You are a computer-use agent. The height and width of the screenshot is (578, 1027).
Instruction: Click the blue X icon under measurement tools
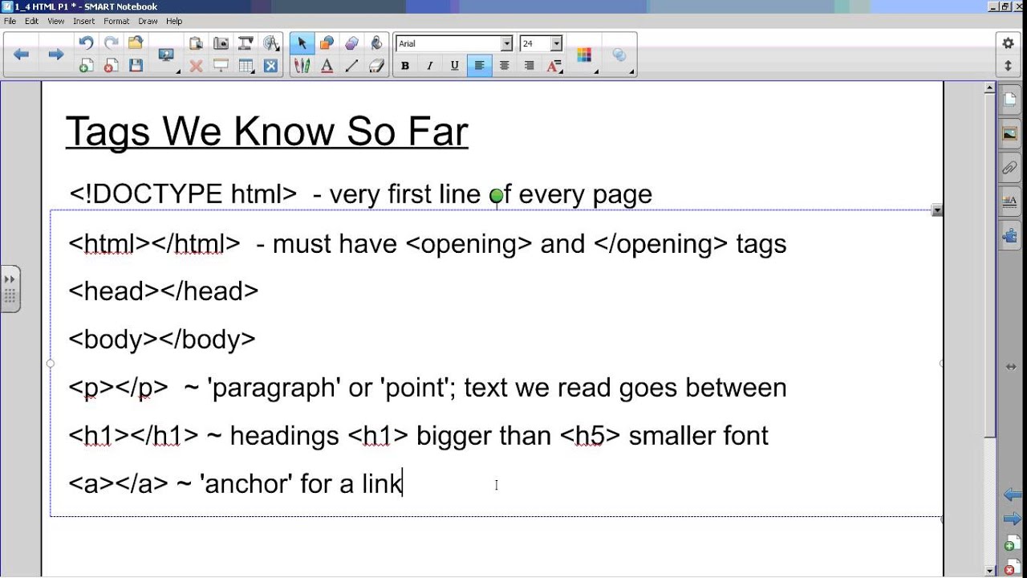(271, 66)
